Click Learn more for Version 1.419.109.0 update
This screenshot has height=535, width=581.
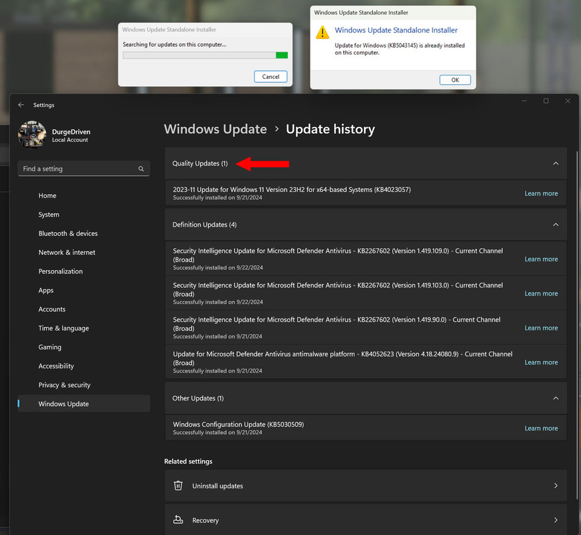pos(541,259)
